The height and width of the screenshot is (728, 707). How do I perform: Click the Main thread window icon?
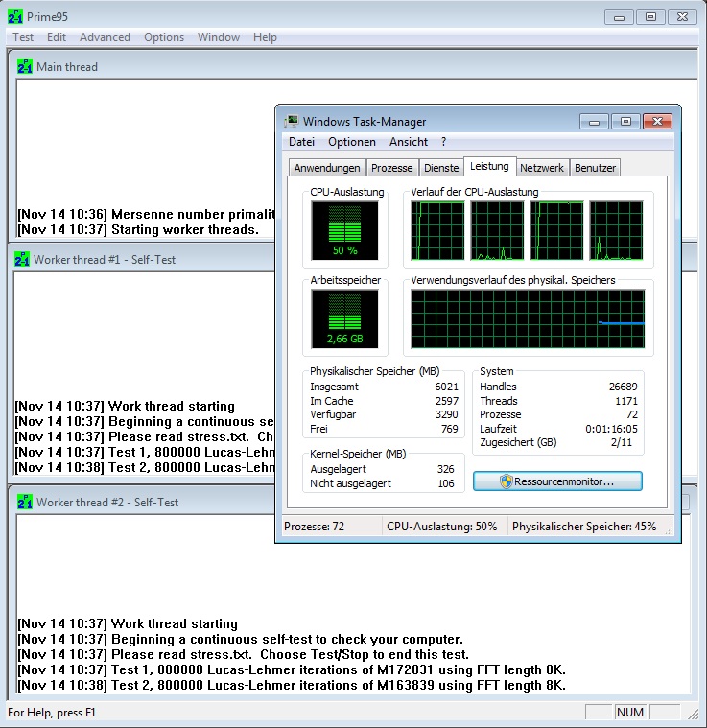(24, 66)
